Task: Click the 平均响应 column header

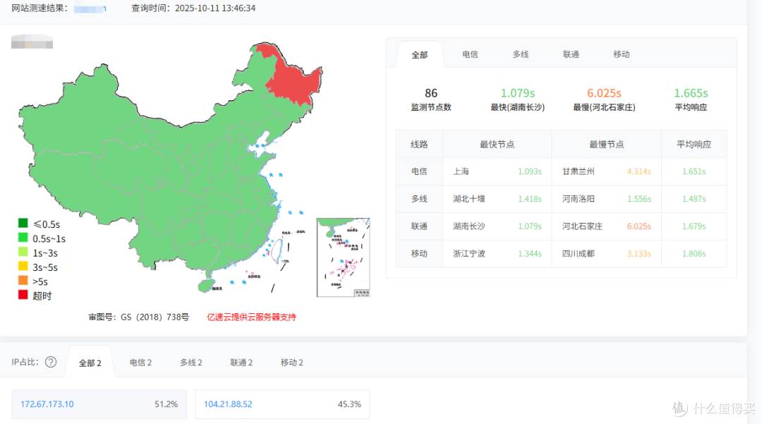Action: (x=694, y=144)
